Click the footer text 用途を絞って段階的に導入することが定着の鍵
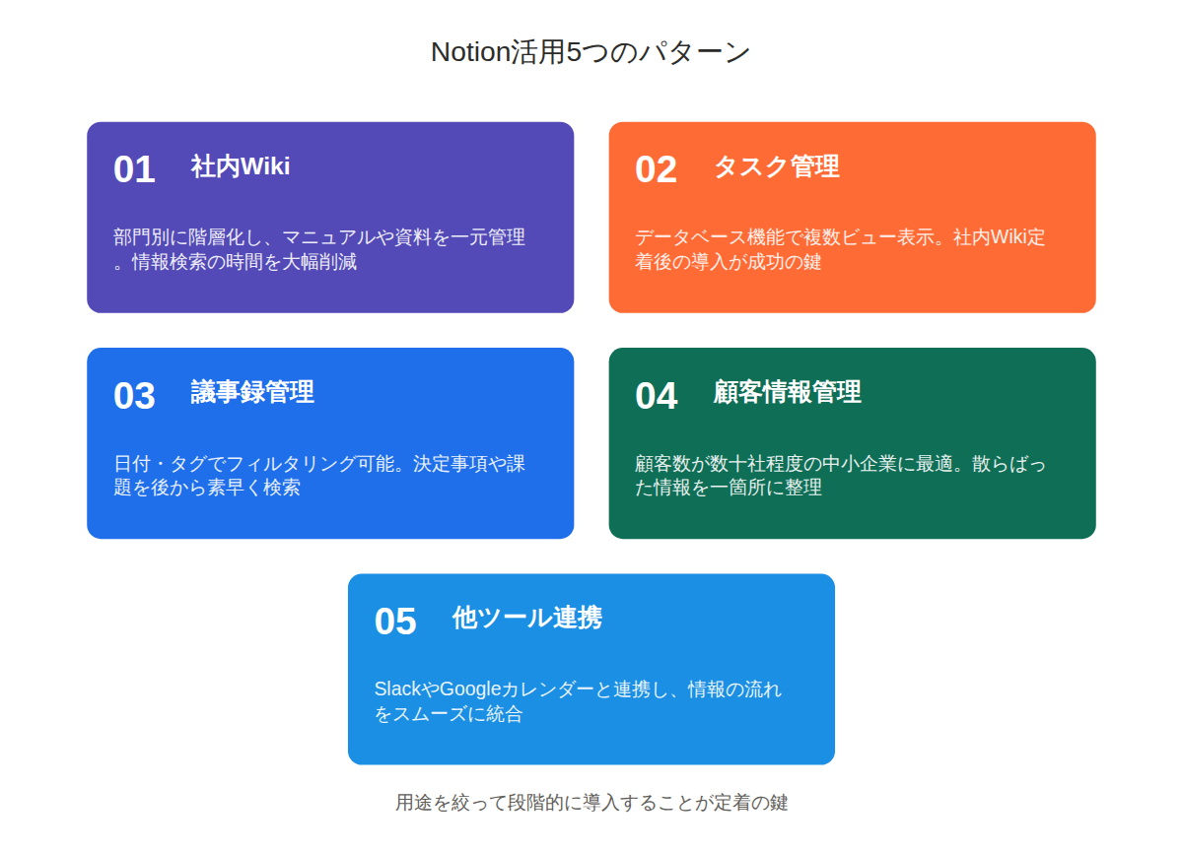This screenshot has width=1183, height=852. pyautogui.click(x=591, y=802)
